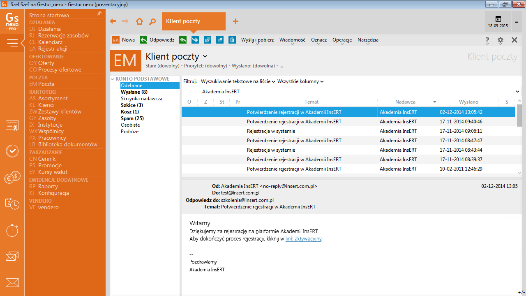The height and width of the screenshot is (296, 526).
Task: Click the link aktywacyjny hyperlink
Action: tap(303, 238)
